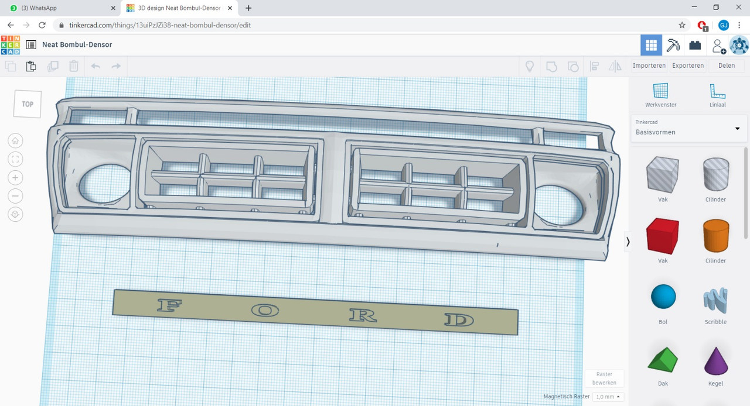This screenshot has width=750, height=406.
Task: Open the Bricks mode
Action: point(695,45)
